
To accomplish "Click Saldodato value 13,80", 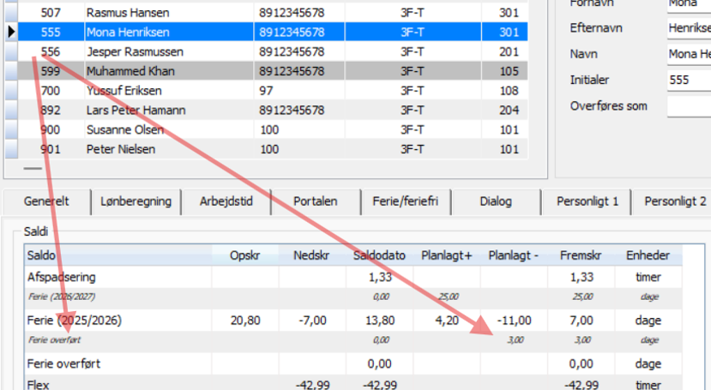I will click(380, 321).
